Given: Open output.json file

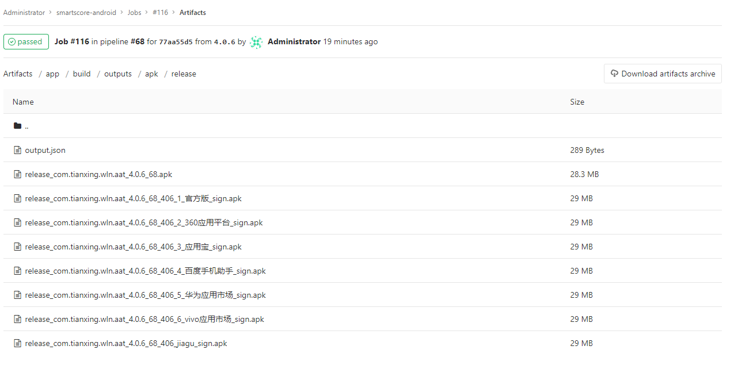Looking at the screenshot, I should point(45,150).
